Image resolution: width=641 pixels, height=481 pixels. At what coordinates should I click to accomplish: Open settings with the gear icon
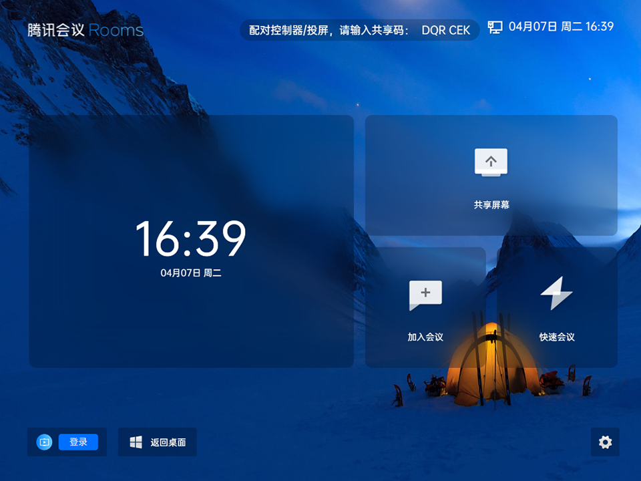point(605,442)
